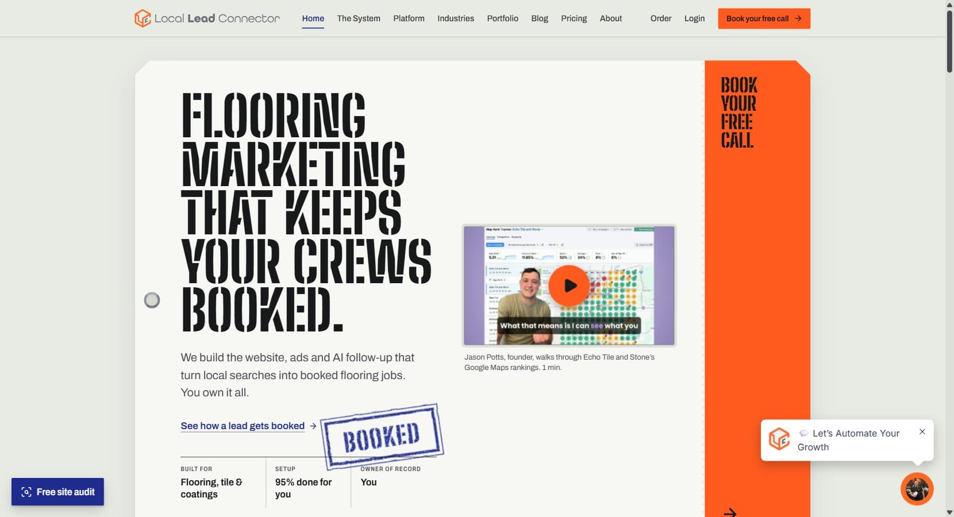954x517 pixels.
Task: Click the scrollbar down arrow
Action: pos(949,512)
